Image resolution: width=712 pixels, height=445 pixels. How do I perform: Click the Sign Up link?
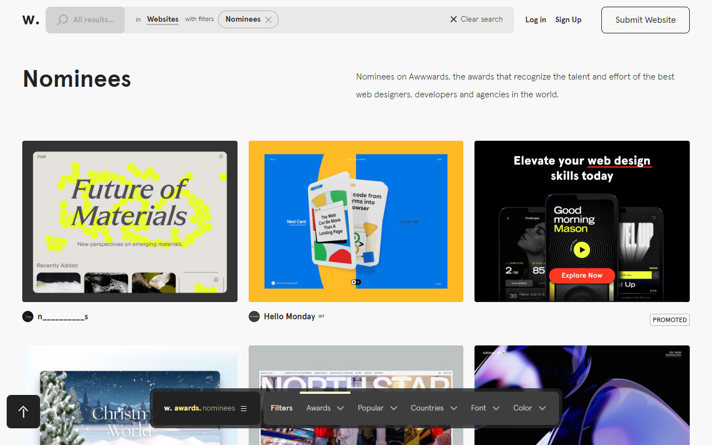point(568,19)
